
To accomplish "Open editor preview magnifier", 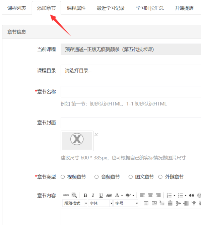I will [x=74, y=195].
